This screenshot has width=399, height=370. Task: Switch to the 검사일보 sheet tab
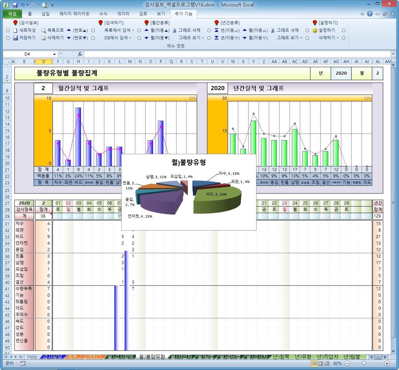point(53,357)
